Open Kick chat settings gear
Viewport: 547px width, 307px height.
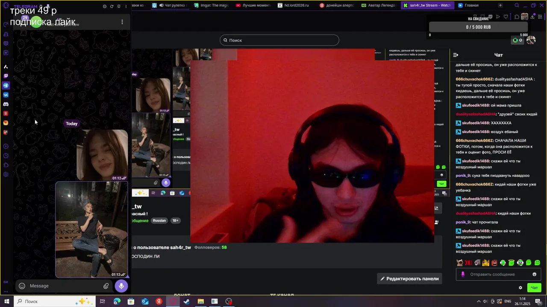pos(520,288)
